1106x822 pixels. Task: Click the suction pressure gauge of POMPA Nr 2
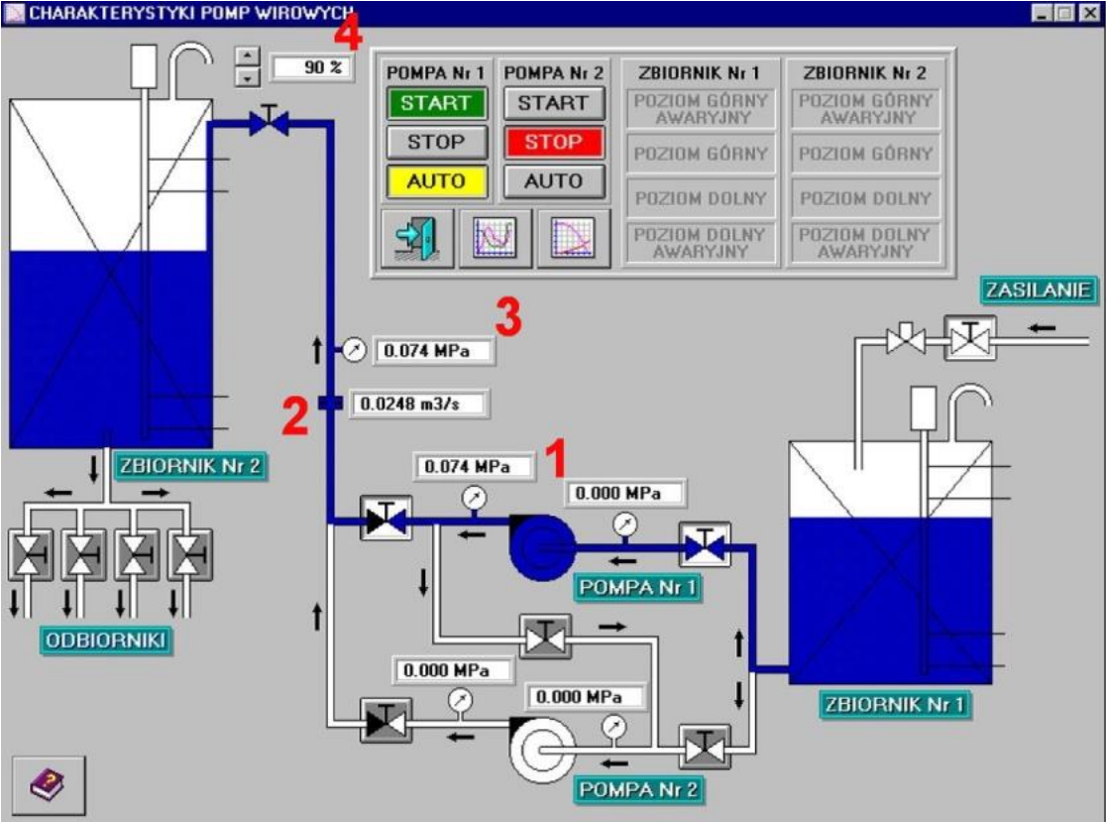613,727
